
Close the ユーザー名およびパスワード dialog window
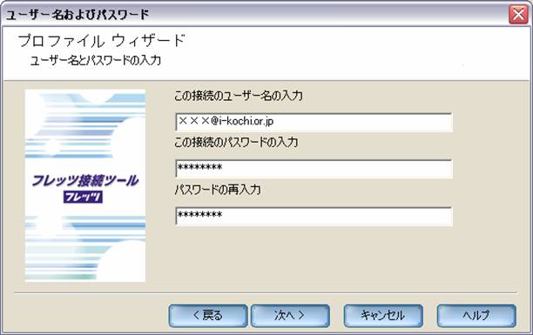click(518, 15)
